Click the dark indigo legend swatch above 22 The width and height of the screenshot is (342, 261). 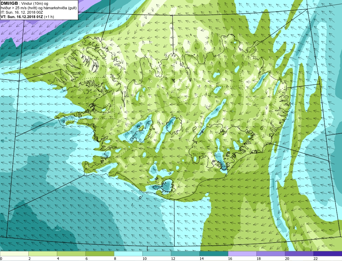pos(328,254)
